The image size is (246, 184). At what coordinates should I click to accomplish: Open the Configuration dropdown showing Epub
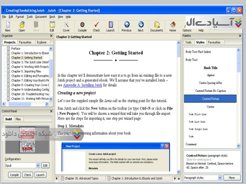click(38, 166)
